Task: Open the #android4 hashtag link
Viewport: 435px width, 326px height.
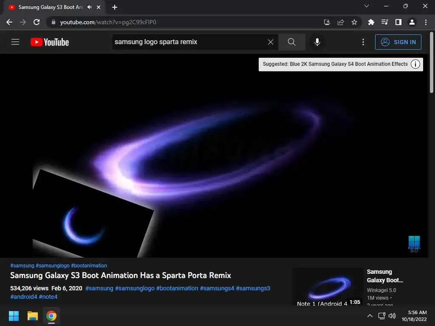Action: coord(24,297)
